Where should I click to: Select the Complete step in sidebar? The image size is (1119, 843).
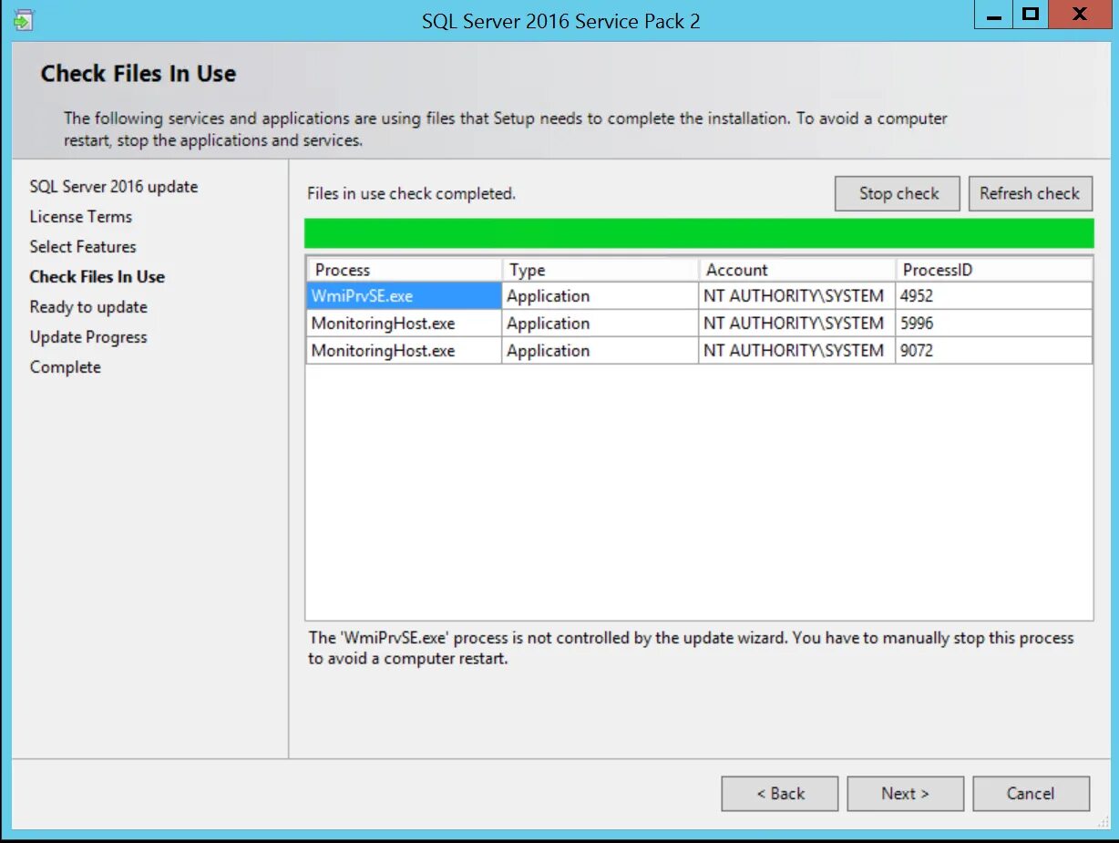66,367
